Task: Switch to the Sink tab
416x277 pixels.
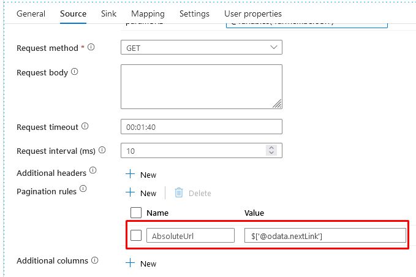Action: click(x=108, y=14)
